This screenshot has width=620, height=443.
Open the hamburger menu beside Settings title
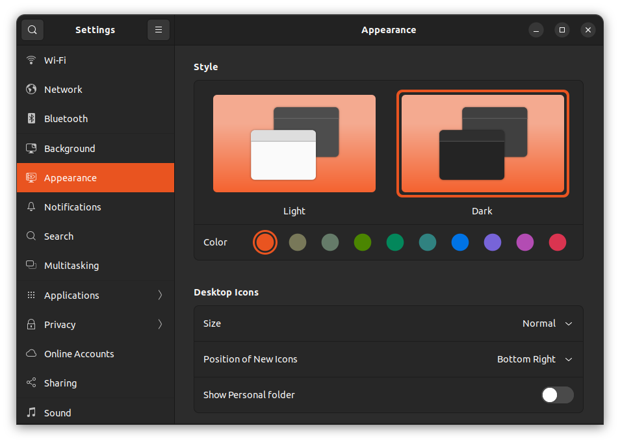[159, 30]
